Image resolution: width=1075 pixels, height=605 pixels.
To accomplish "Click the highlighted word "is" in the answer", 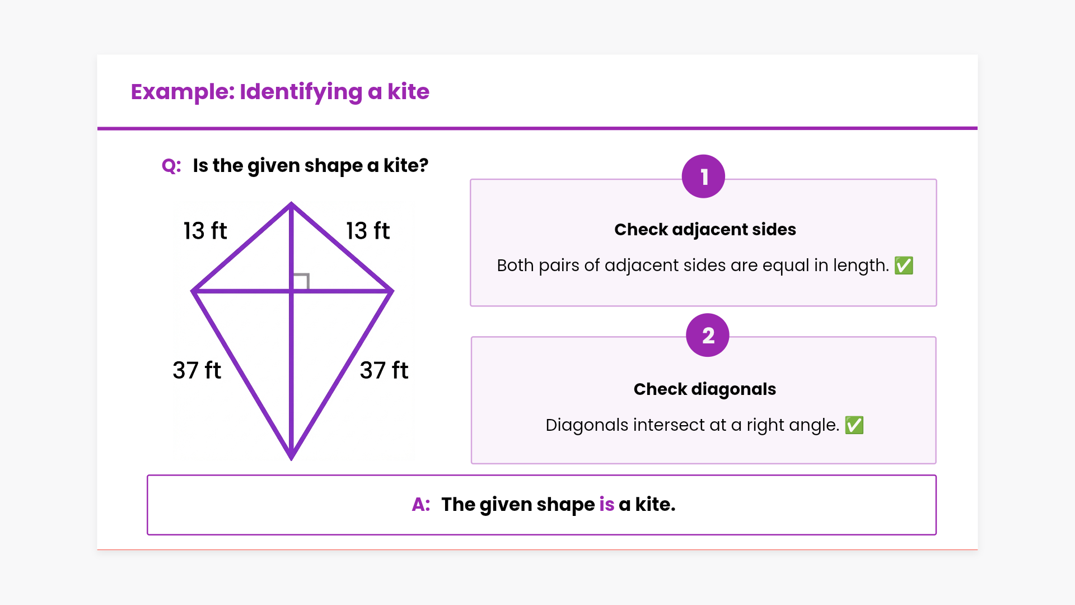I will [606, 505].
